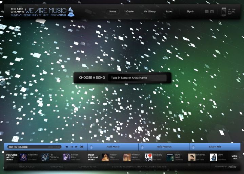Open the Skrillex Mix thumbnail
Viewport: 244px width, 174px height.
(67, 157)
